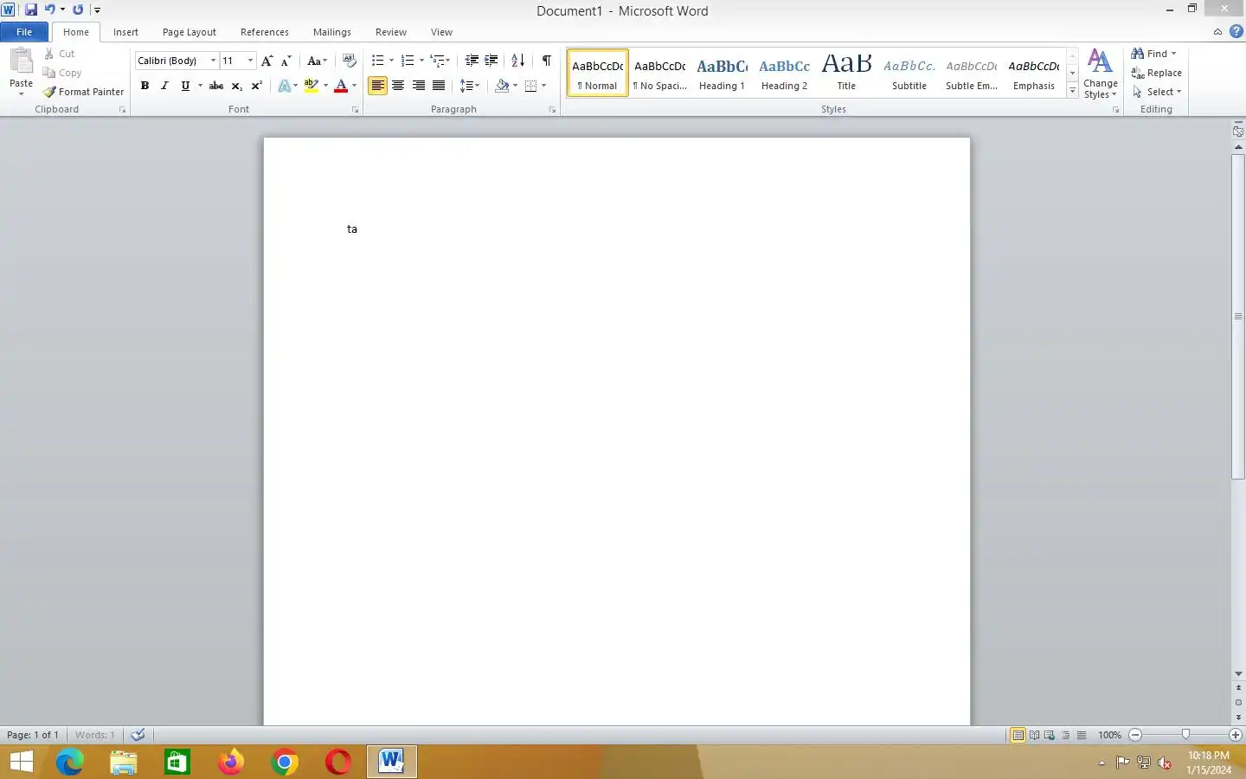Open the Change Styles dropdown
Image resolution: width=1246 pixels, height=779 pixels.
(1100, 74)
